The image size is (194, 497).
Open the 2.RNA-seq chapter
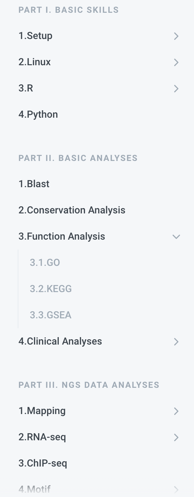point(42,437)
